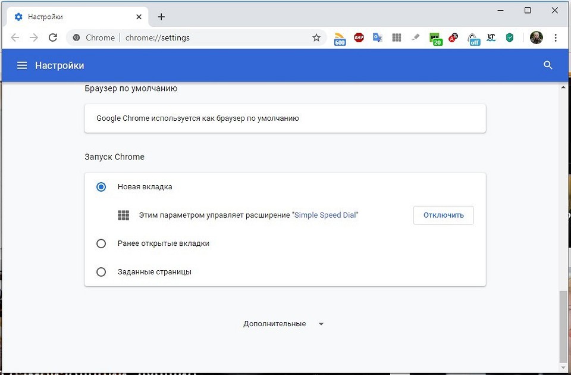Open the Simple Speed Dial extension link

tap(326, 215)
